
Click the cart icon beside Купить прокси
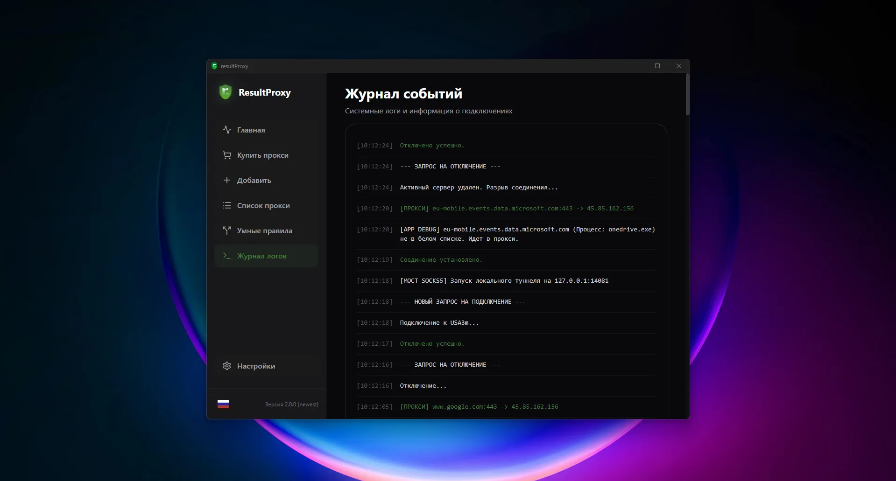227,155
